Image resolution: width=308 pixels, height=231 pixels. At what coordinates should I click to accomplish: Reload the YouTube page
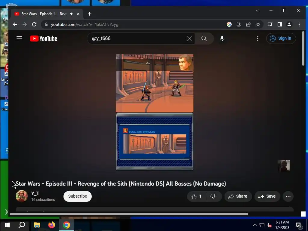(x=34, y=24)
